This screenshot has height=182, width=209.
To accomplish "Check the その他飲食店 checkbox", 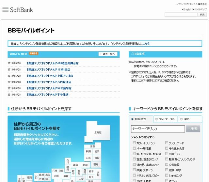I will click(167, 148).
